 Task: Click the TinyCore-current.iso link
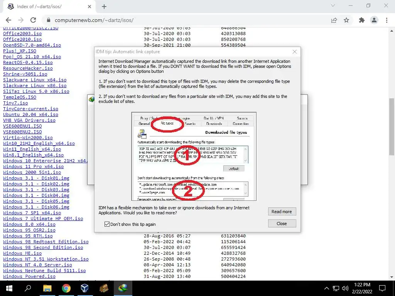click(31, 109)
